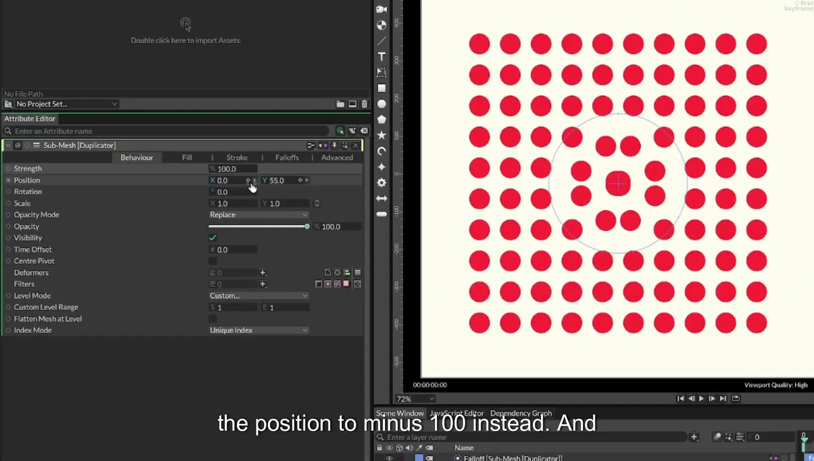Image resolution: width=814 pixels, height=461 pixels.
Task: Select the Polygon shape tool
Action: 382,119
